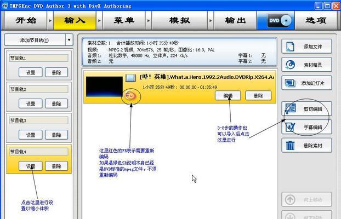The height and width of the screenshot is (219, 341).
Task: Select the What.a.Hero.1992 clip title
Action: coord(207,77)
